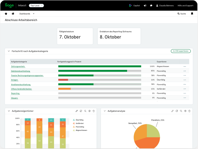Zoom the Aufgabenanalyse chart with magnifier
Image resolution: width=198 pixels, height=149 pixels.
pyautogui.click(x=181, y=111)
